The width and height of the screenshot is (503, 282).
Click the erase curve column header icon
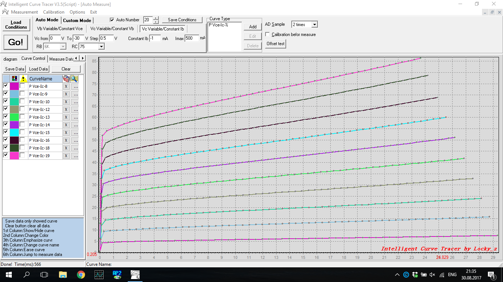coord(66,79)
